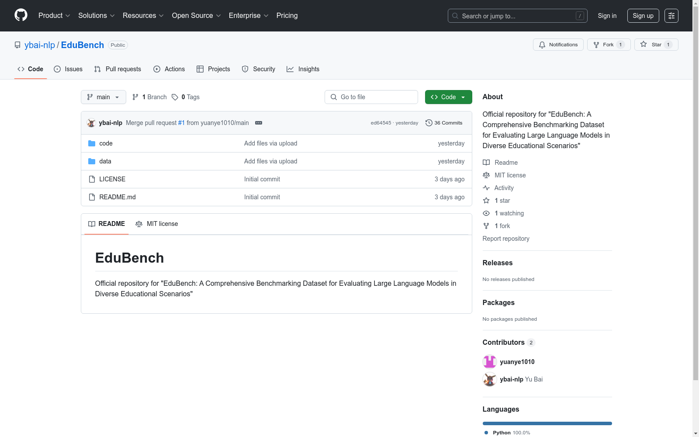This screenshot has width=699, height=437.
Task: Expand the green Code dropdown button
Action: point(449,97)
